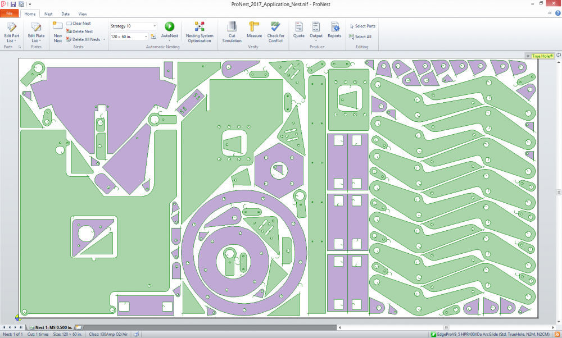Screen dimensions: 562x338
Task: Open the File menu
Action: pos(10,13)
